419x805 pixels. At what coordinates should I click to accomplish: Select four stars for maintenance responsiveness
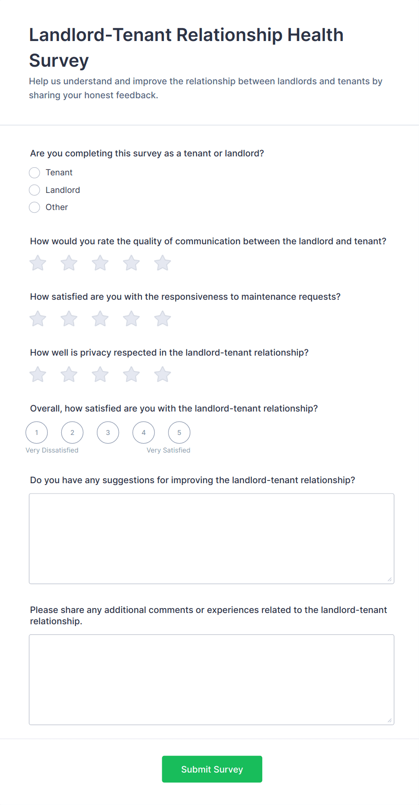[131, 318]
